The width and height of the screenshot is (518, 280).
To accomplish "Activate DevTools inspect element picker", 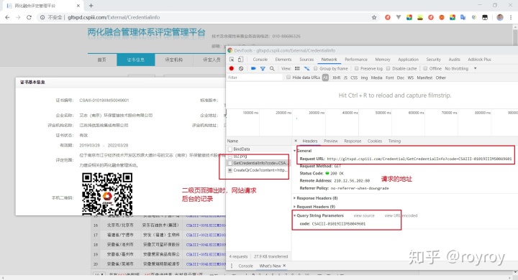I will 232,60.
